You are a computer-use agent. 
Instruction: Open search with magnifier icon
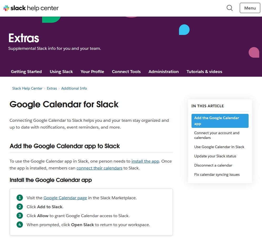pos(230,8)
